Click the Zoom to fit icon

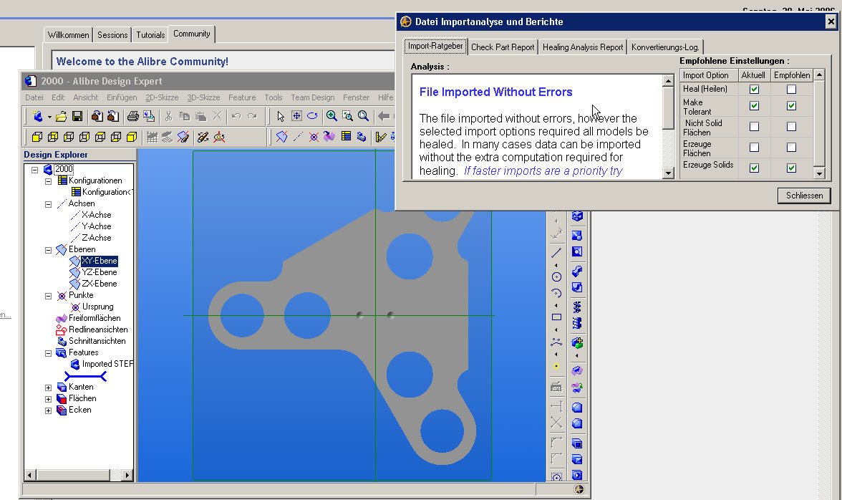click(x=364, y=116)
